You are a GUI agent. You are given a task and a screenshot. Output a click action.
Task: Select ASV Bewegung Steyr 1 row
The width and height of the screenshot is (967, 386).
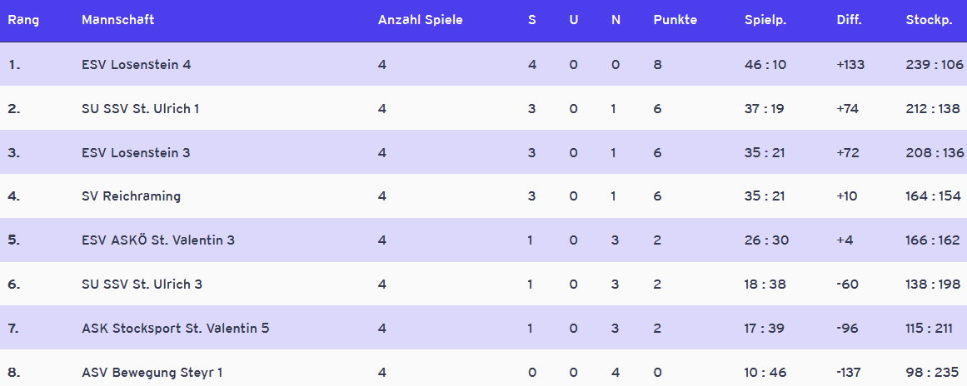(152, 373)
